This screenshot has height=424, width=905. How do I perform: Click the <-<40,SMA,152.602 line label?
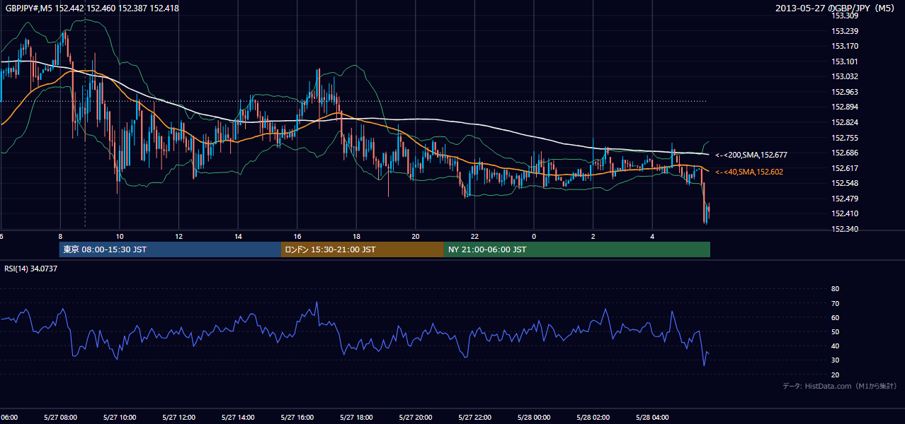[x=749, y=172]
